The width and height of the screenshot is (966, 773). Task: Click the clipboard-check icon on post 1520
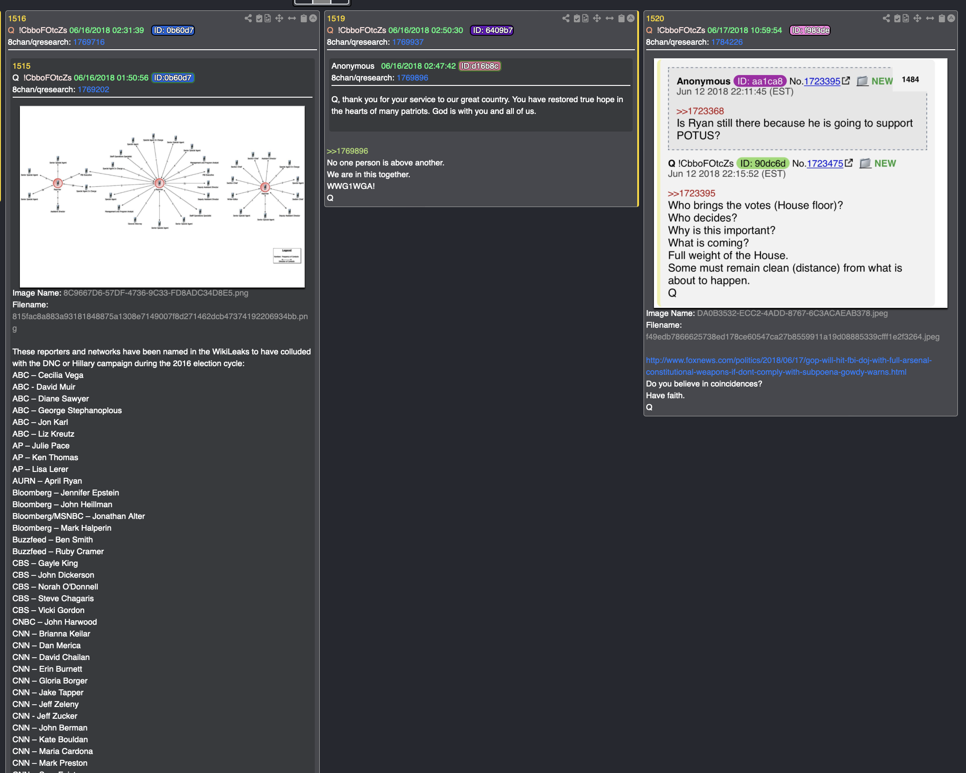pyautogui.click(x=897, y=18)
